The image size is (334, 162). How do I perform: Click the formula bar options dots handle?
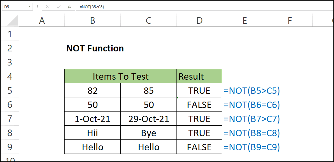(x=37, y=7)
